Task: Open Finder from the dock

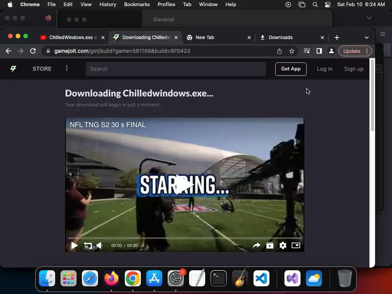Action: pos(47,278)
